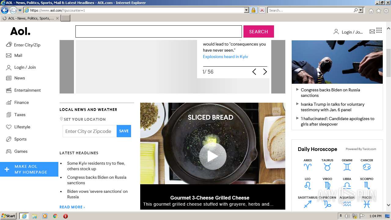Open the Cancer horoscope sign
The image size is (391, 220).
pyautogui.click(x=367, y=165)
